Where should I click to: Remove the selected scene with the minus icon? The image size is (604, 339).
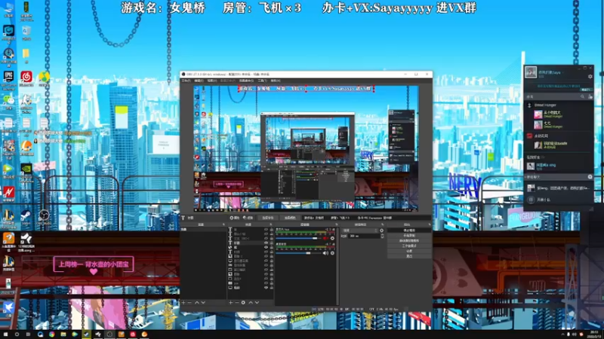(x=190, y=303)
